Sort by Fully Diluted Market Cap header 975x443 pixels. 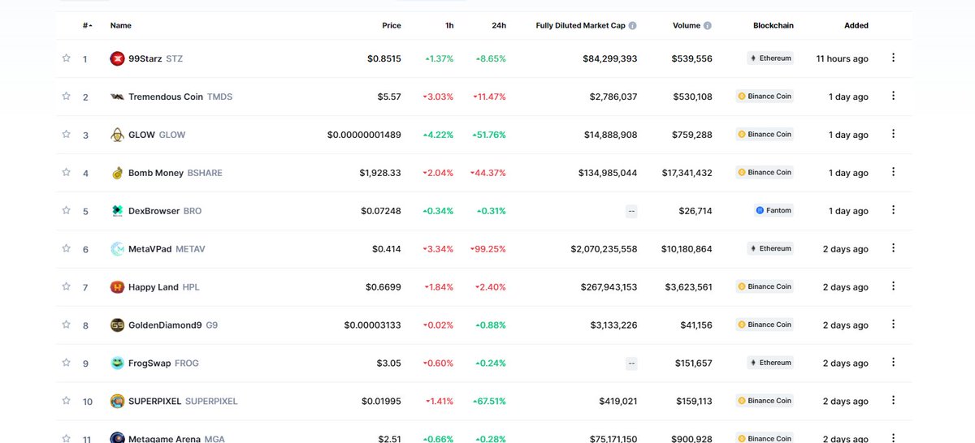coord(581,25)
